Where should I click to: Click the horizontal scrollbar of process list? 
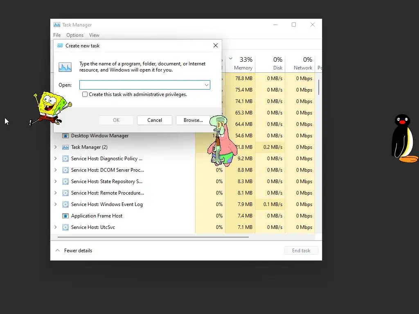[153, 237]
